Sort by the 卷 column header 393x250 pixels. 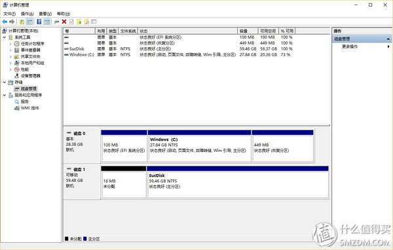[x=79, y=31]
